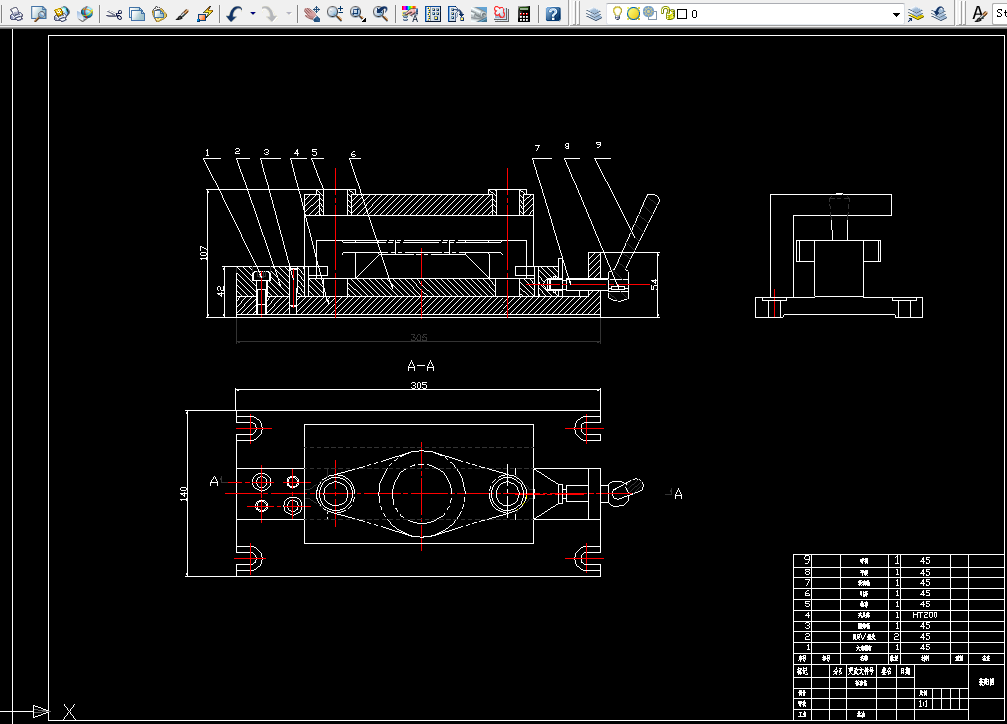Open Tool Palettes window
Image resolution: width=1007 pixels, height=724 pixels.
456,14
